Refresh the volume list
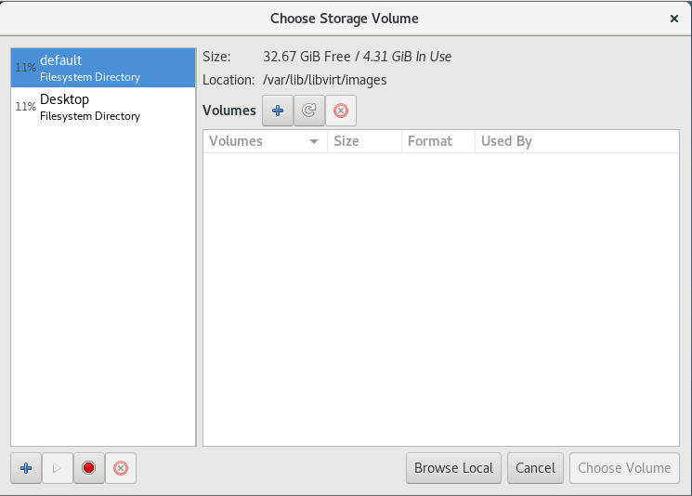The width and height of the screenshot is (692, 496). (x=309, y=111)
